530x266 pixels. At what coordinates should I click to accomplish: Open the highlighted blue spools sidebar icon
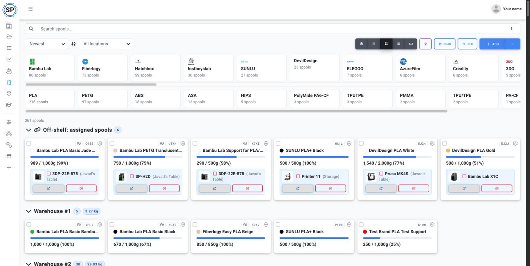tap(9, 82)
